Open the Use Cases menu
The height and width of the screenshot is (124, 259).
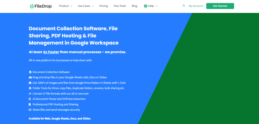(84, 6)
